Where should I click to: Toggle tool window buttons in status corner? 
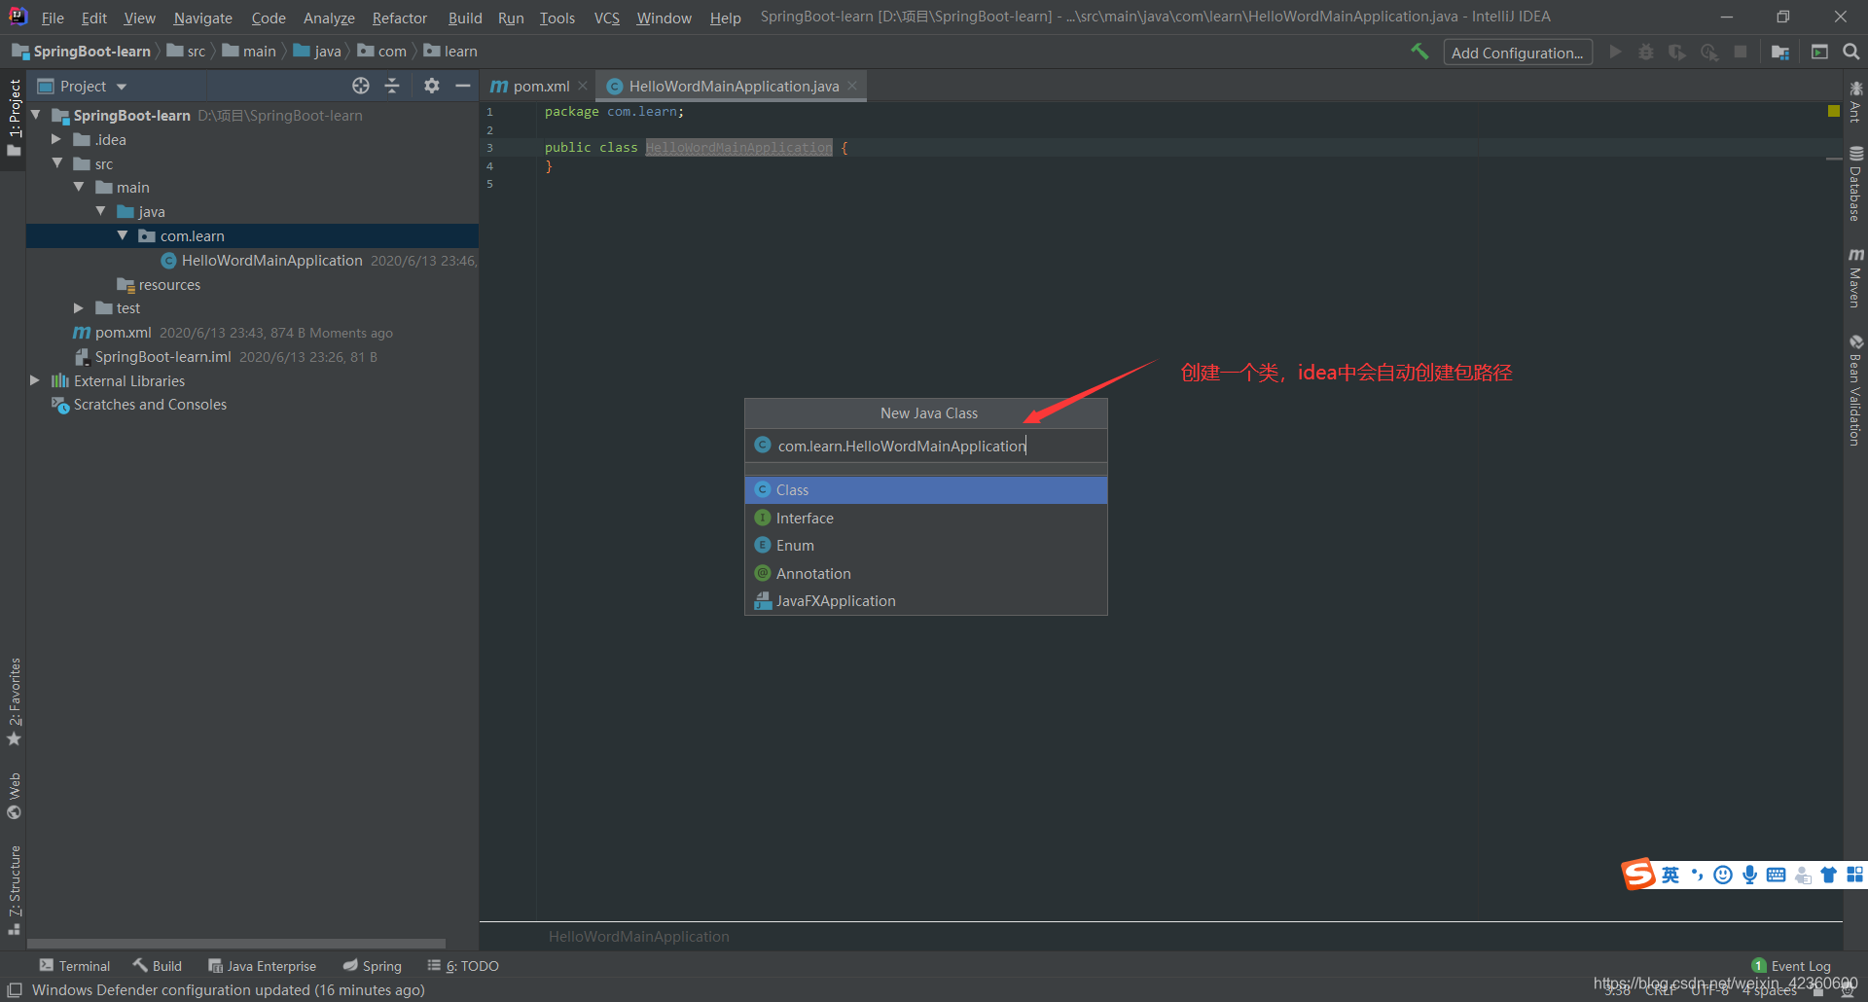pyautogui.click(x=15, y=990)
